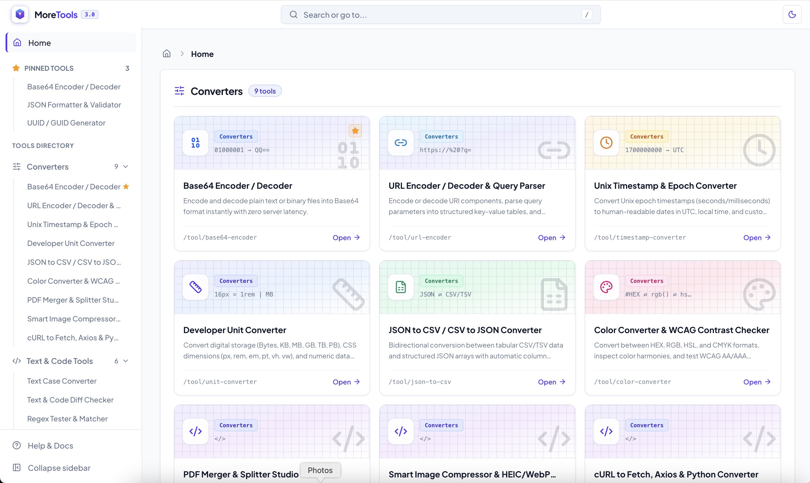
Task: Open Home in the sidebar
Action: pyautogui.click(x=71, y=43)
